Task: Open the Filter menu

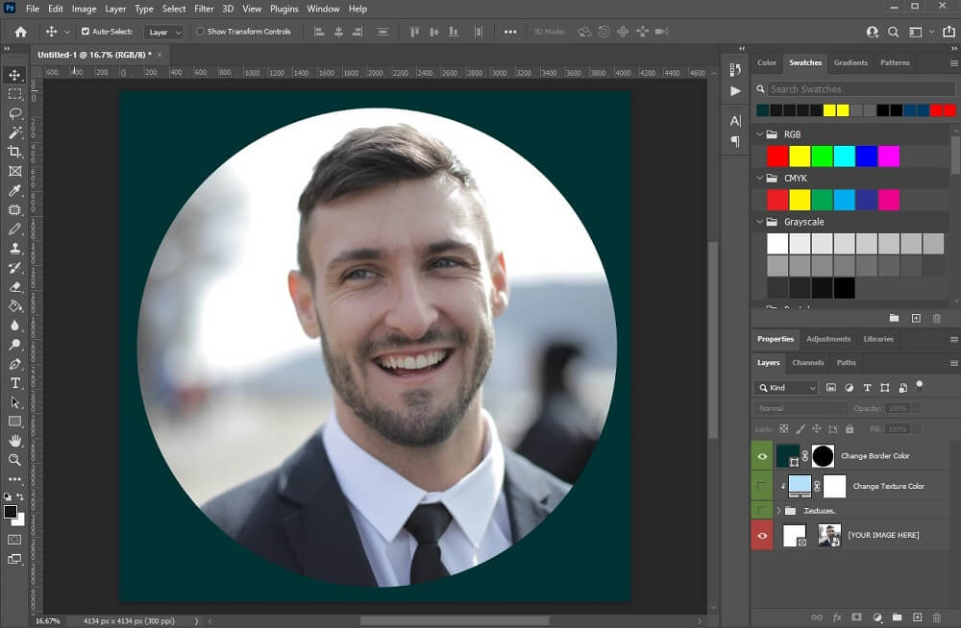Action: 204,9
